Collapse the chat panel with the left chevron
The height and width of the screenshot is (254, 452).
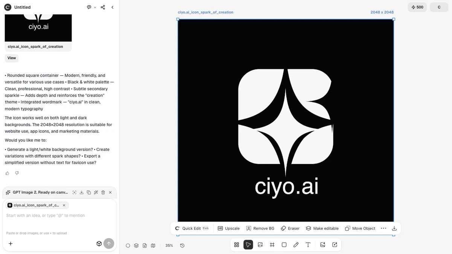(112, 7)
